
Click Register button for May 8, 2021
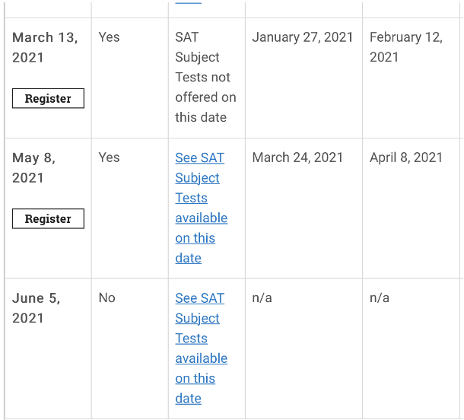[48, 218]
